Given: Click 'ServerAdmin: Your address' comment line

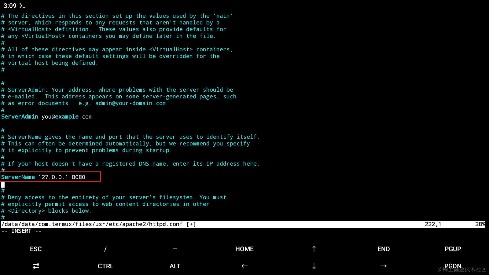Looking at the screenshot, I should 117,90.
